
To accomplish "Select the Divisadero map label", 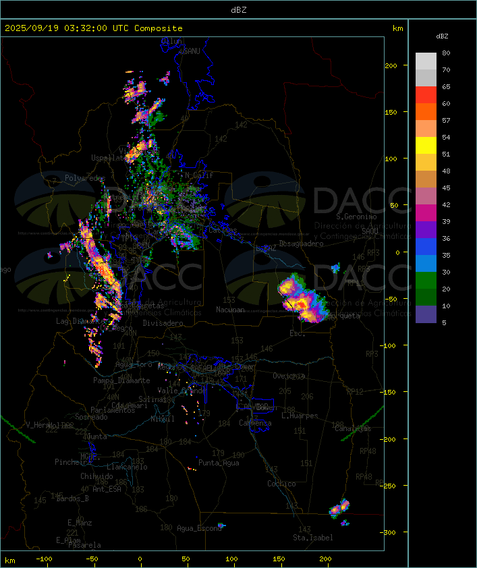I will pyautogui.click(x=163, y=322).
